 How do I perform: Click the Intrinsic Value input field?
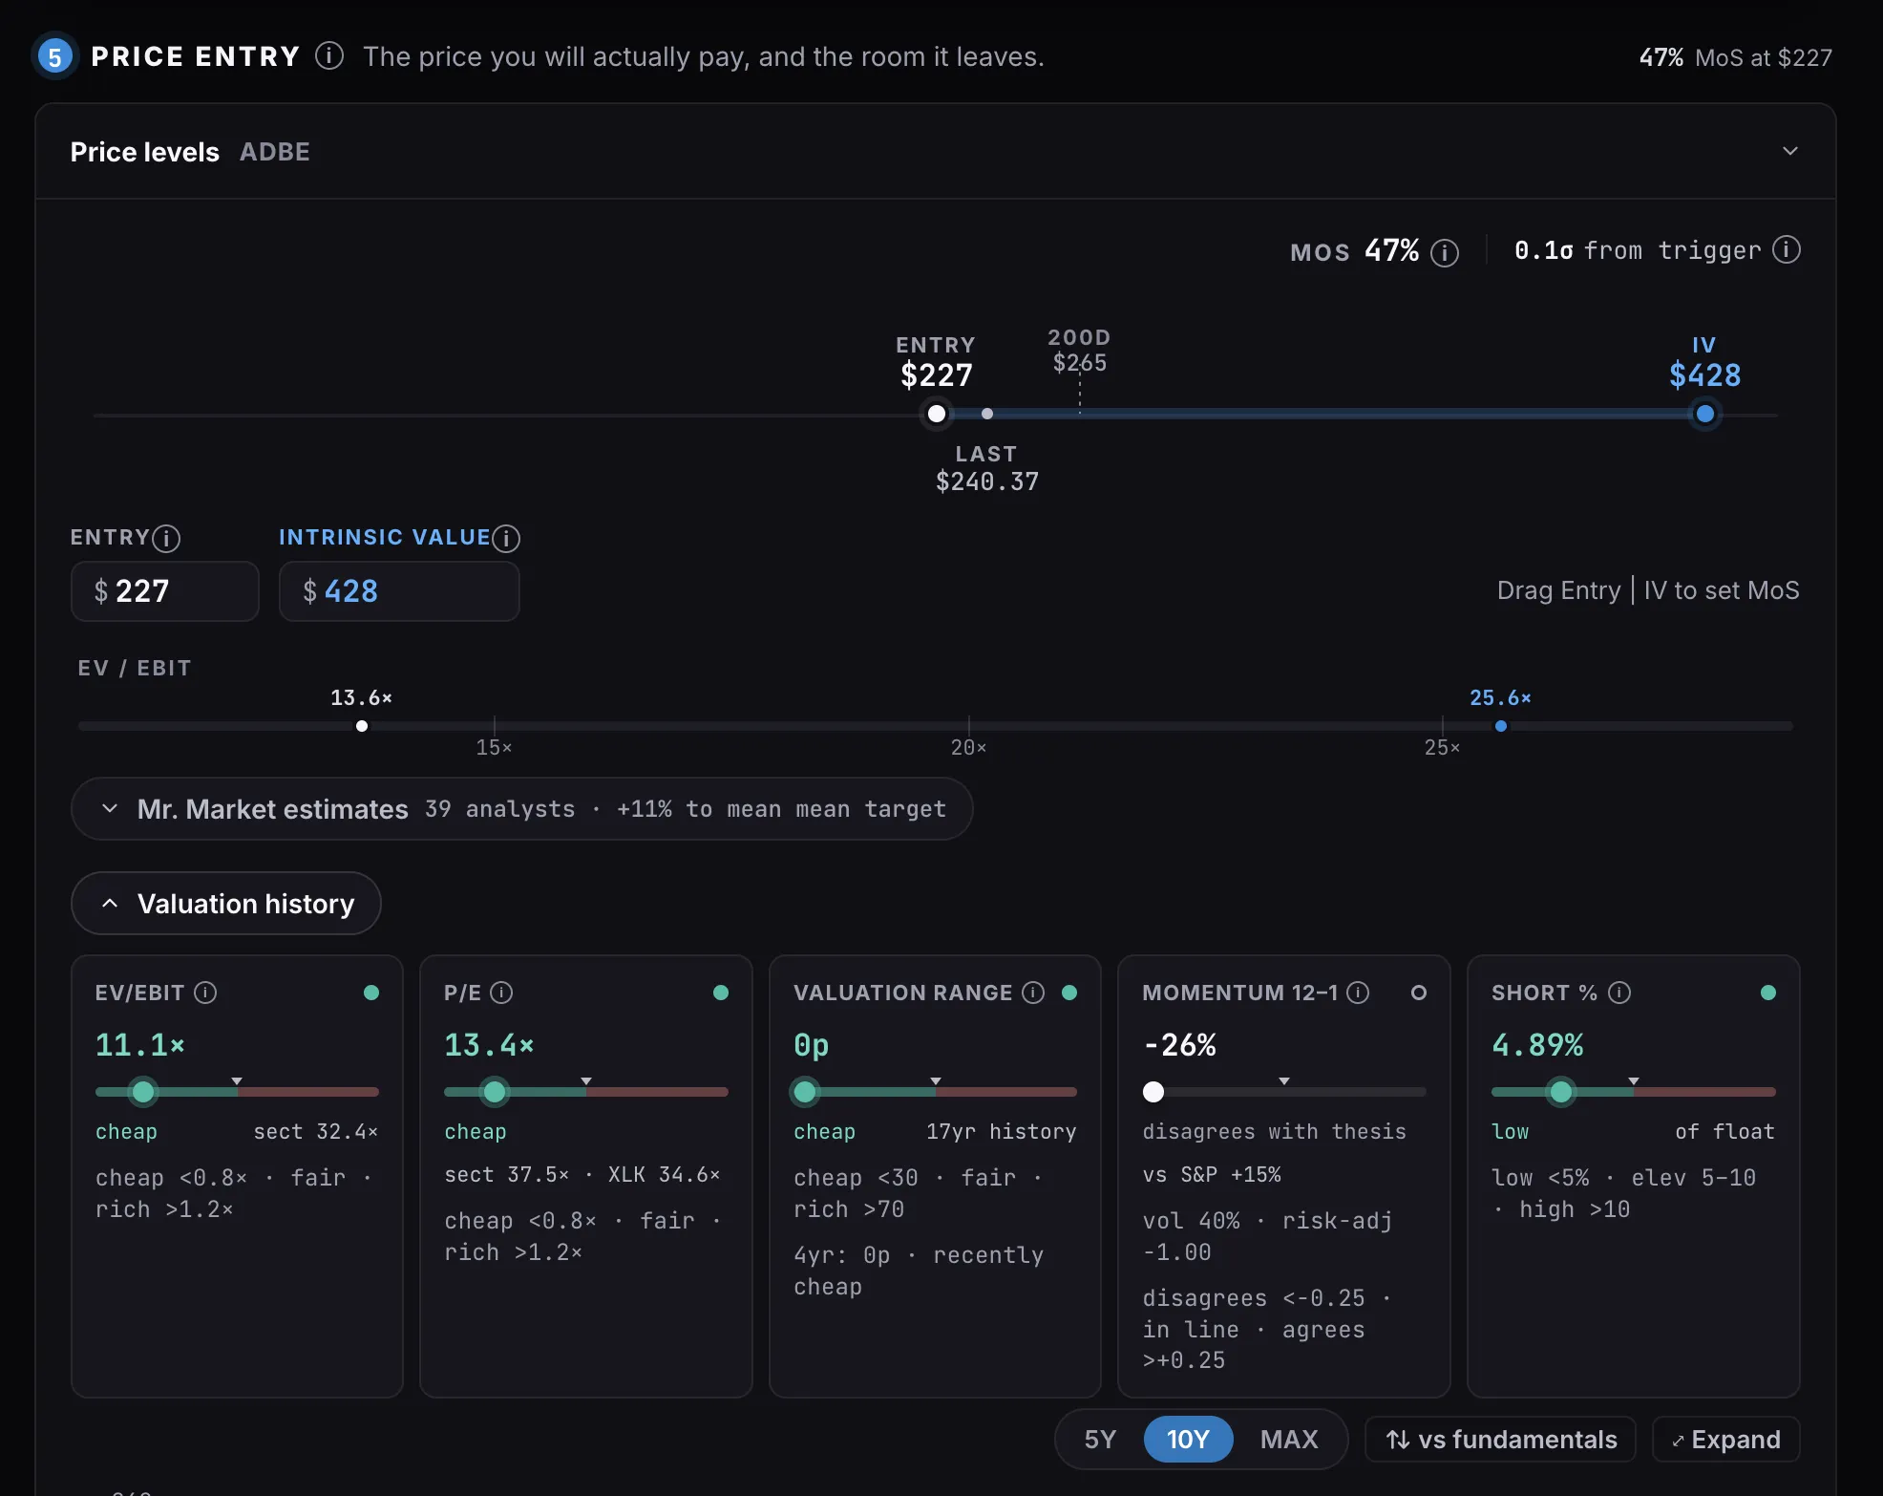[399, 591]
